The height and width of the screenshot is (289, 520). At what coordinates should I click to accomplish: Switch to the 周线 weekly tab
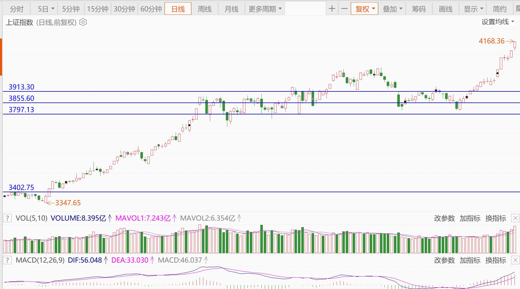point(204,9)
